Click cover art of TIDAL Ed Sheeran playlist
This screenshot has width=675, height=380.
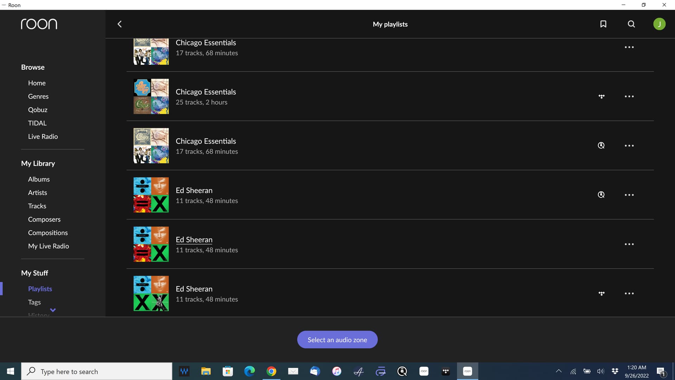click(151, 293)
